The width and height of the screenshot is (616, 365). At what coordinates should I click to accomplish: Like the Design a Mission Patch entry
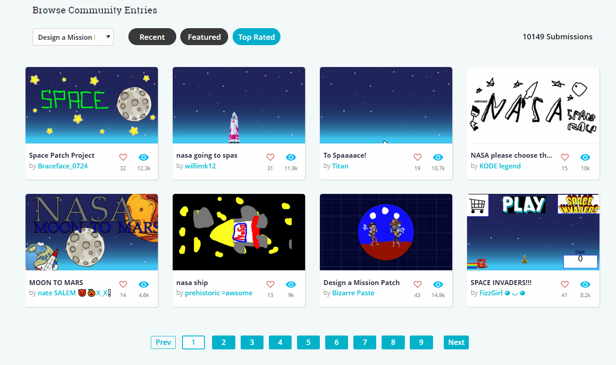click(417, 285)
